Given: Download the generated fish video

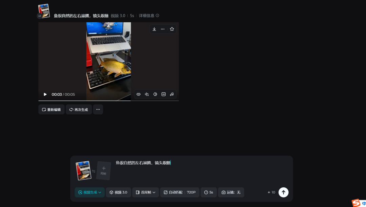Looking at the screenshot, I should (x=154, y=29).
